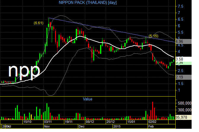Screen dimensions: 199x132
Task: Select the 08/12 date label
Action: click(x=90, y=122)
